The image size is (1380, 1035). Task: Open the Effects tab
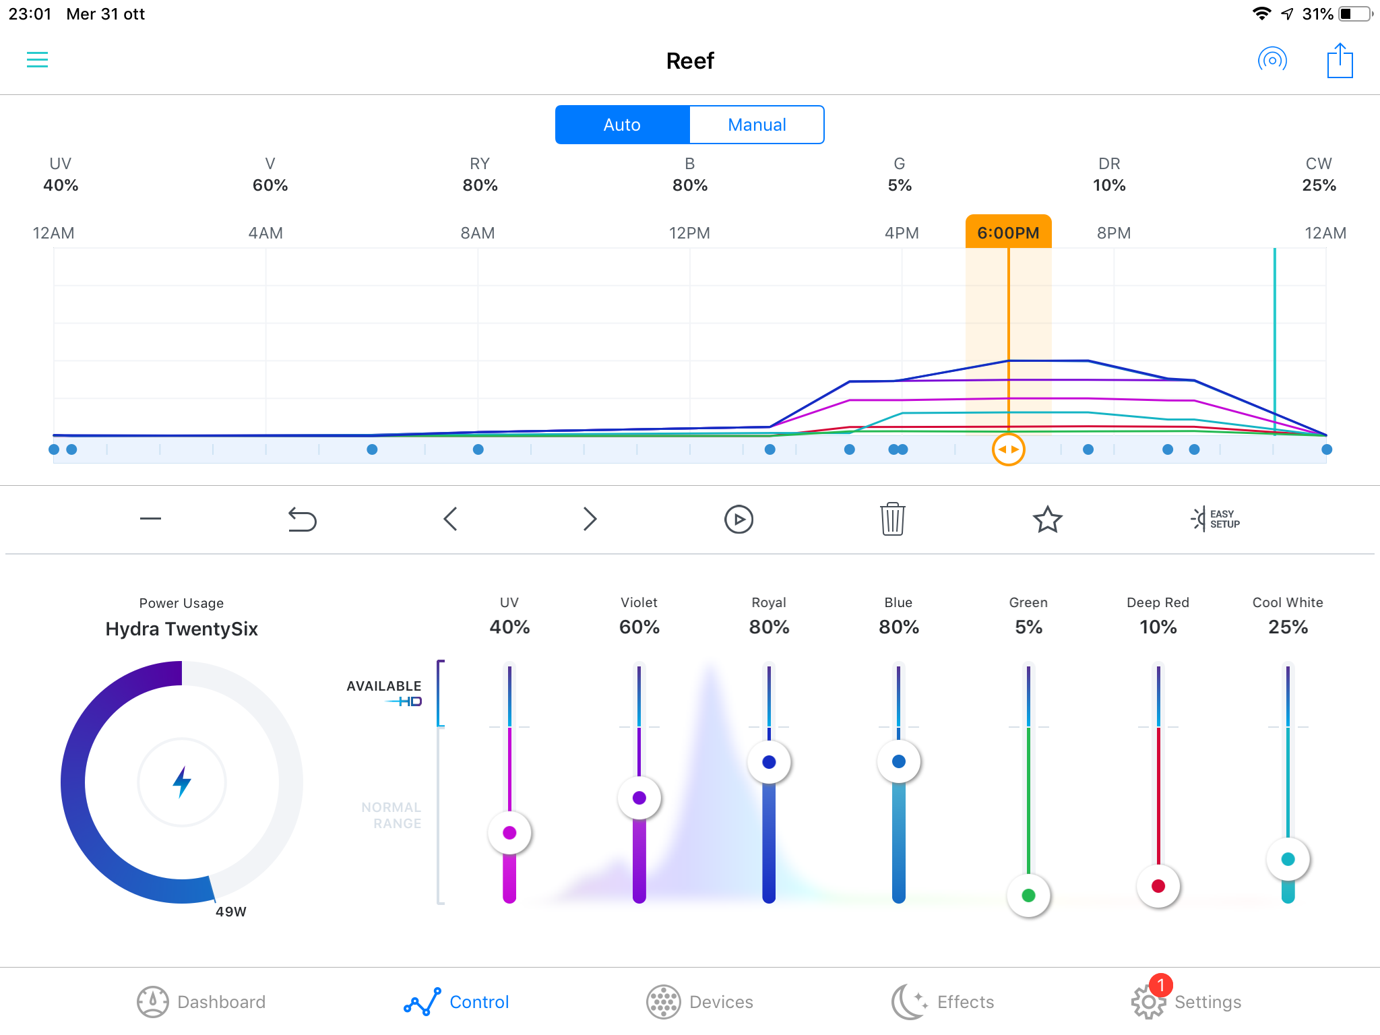click(942, 1002)
